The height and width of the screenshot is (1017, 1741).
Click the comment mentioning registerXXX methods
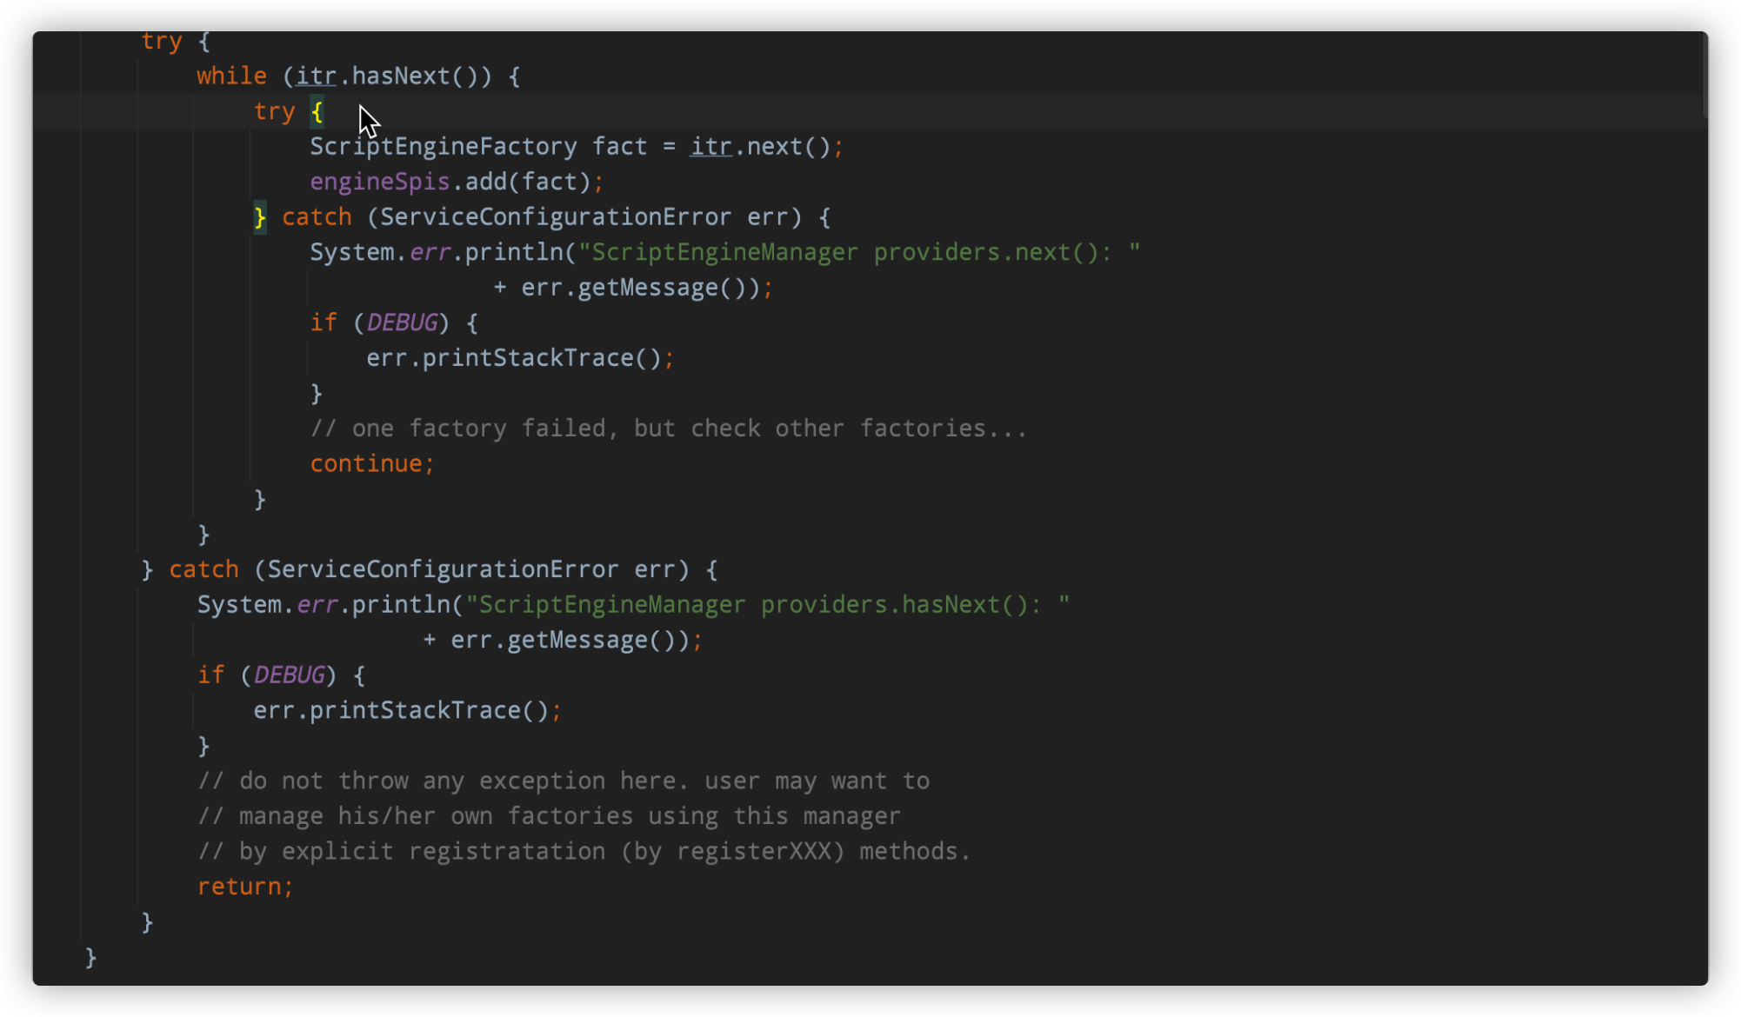pyautogui.click(x=583, y=851)
